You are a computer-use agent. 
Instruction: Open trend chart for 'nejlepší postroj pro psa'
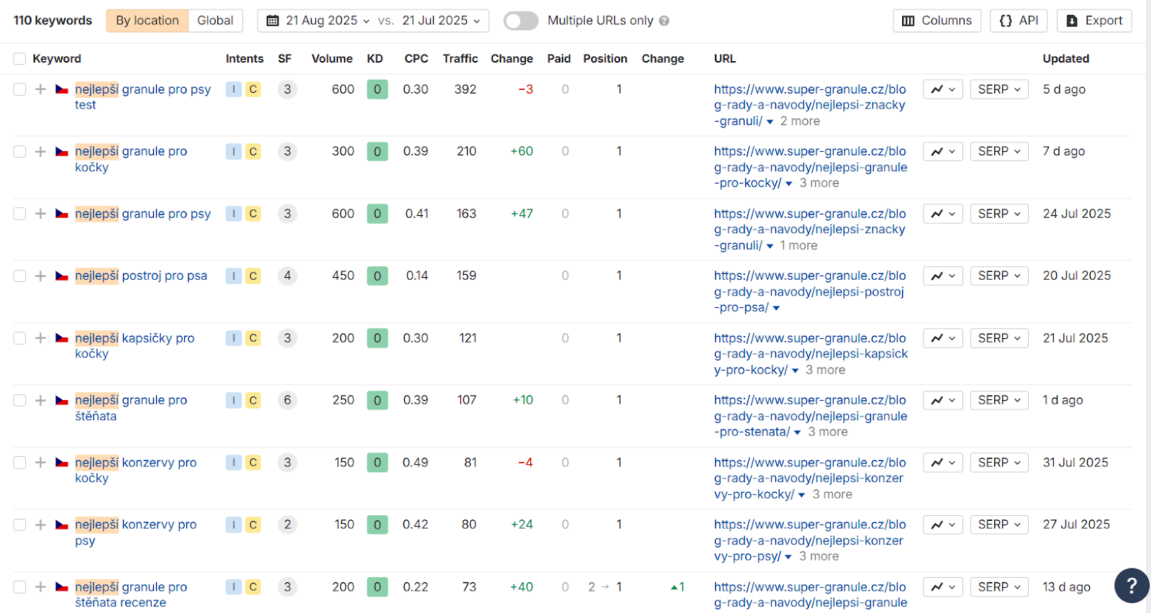click(x=943, y=276)
